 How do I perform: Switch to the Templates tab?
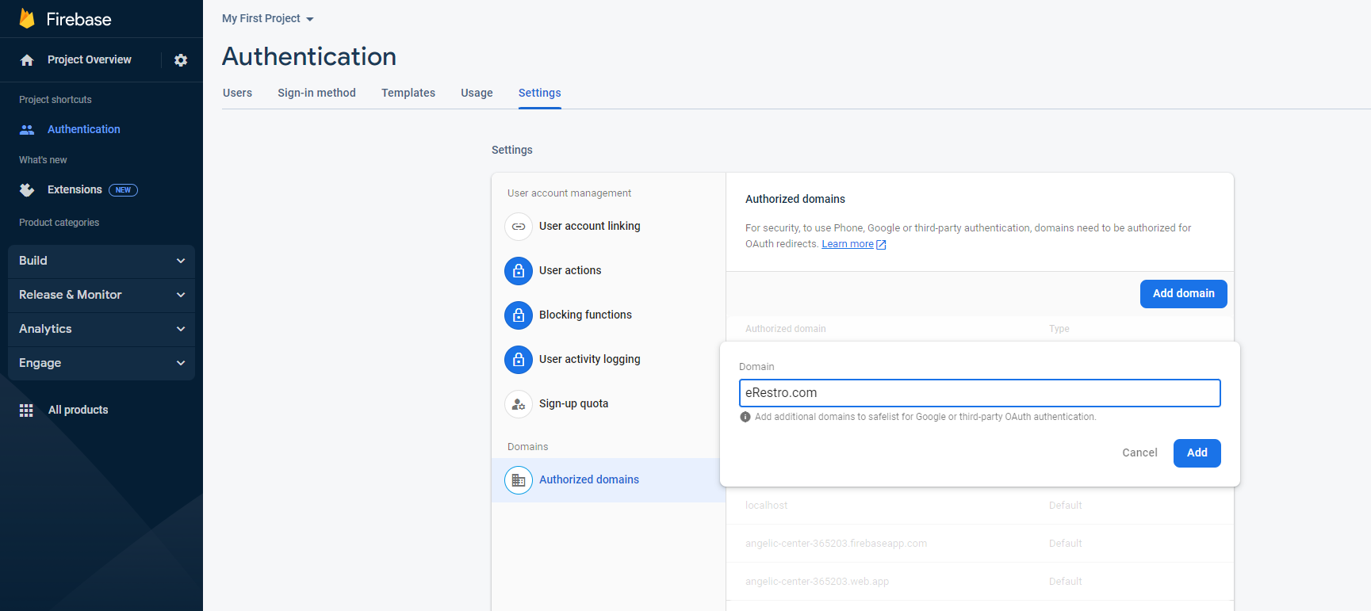408,93
